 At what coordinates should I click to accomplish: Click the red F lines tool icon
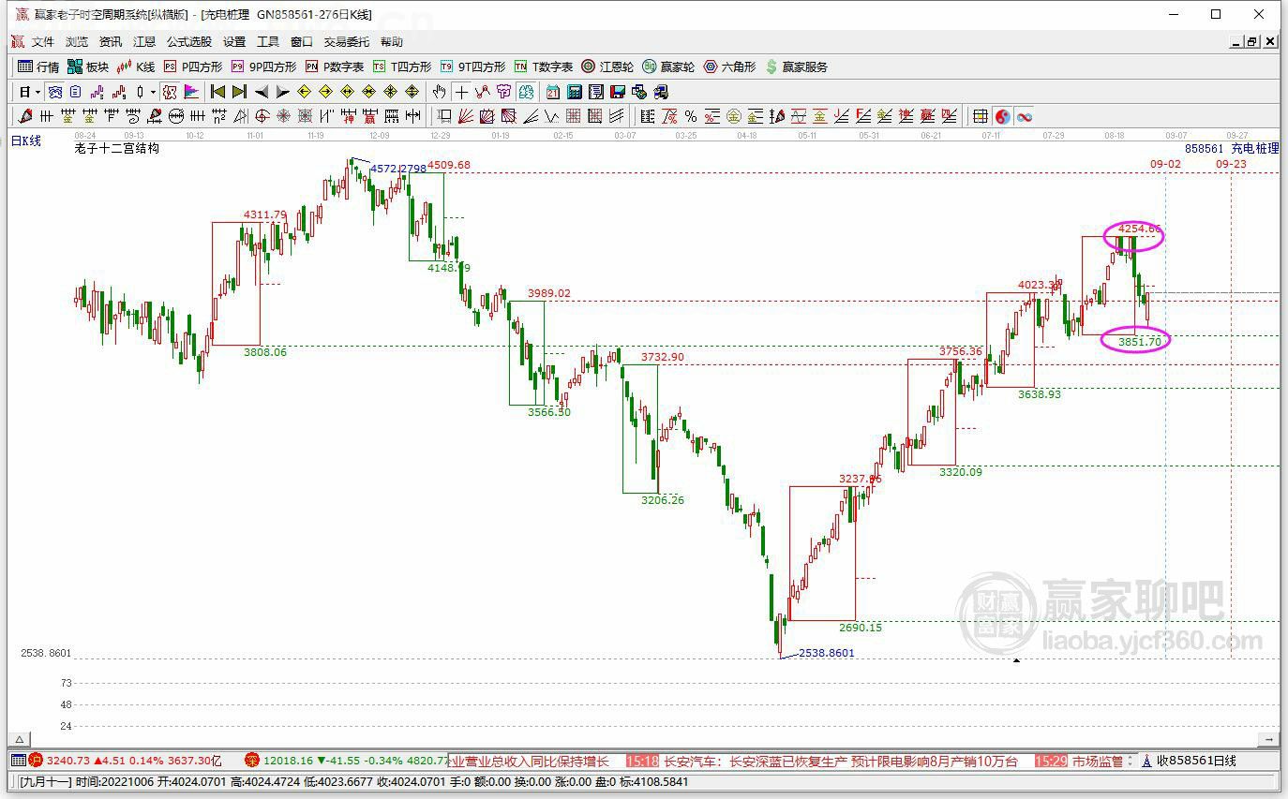tap(864, 116)
